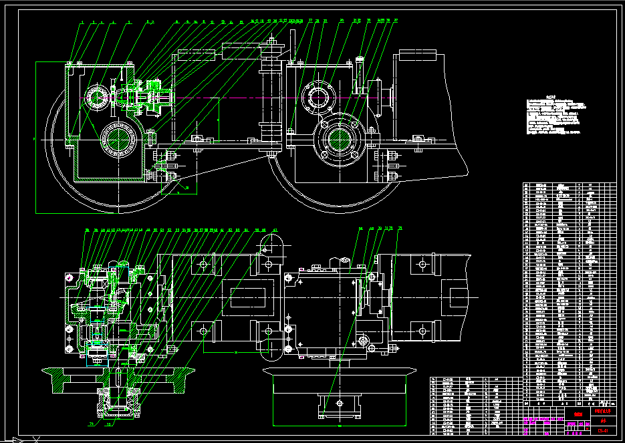
Task: Select the large hatched axle circle in left gearbox
Action: (x=118, y=140)
